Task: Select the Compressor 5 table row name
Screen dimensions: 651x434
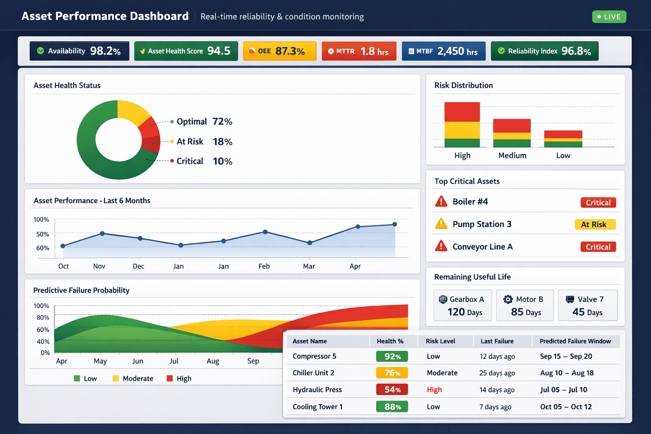Action: [x=314, y=356]
